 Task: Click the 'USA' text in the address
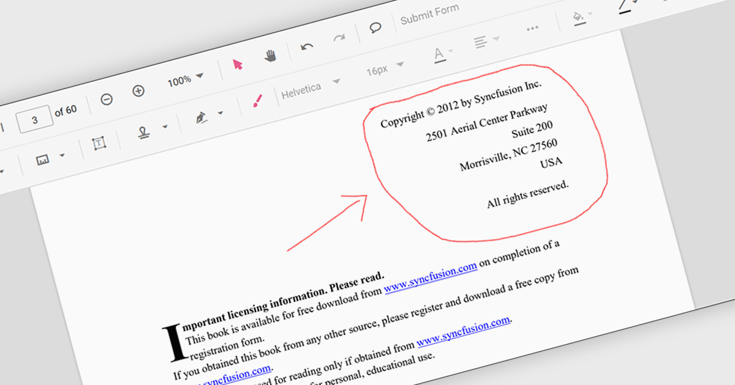click(551, 163)
